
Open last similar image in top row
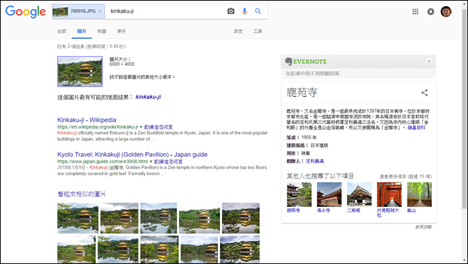coord(241,218)
